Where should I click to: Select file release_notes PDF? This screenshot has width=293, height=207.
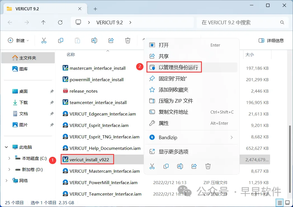pos(84,91)
